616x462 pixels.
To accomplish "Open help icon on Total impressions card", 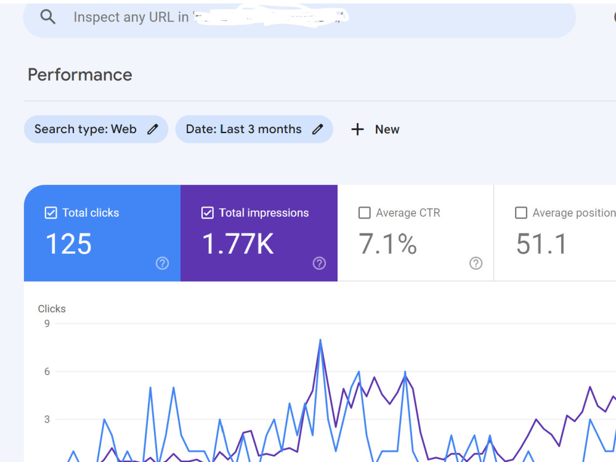I will click(x=319, y=263).
